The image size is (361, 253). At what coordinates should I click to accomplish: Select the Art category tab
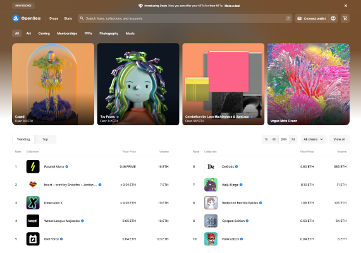28,34
